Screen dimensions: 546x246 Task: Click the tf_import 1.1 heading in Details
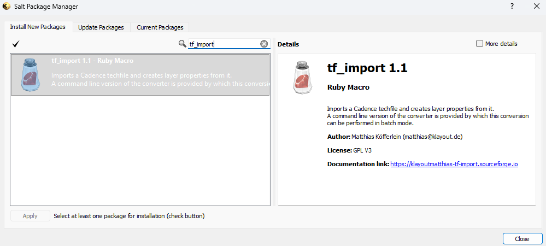(x=367, y=68)
